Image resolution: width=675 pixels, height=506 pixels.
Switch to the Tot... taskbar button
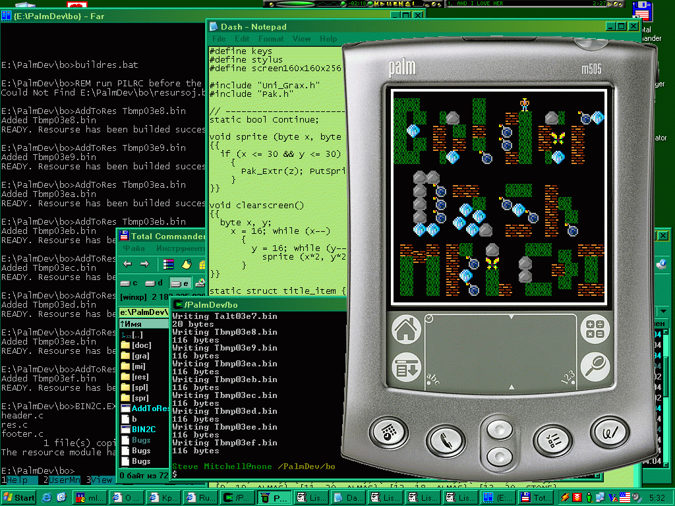coord(535,498)
